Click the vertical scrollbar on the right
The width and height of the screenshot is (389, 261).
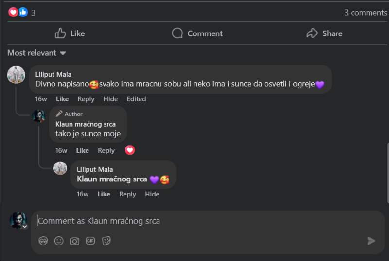[x=388, y=173]
